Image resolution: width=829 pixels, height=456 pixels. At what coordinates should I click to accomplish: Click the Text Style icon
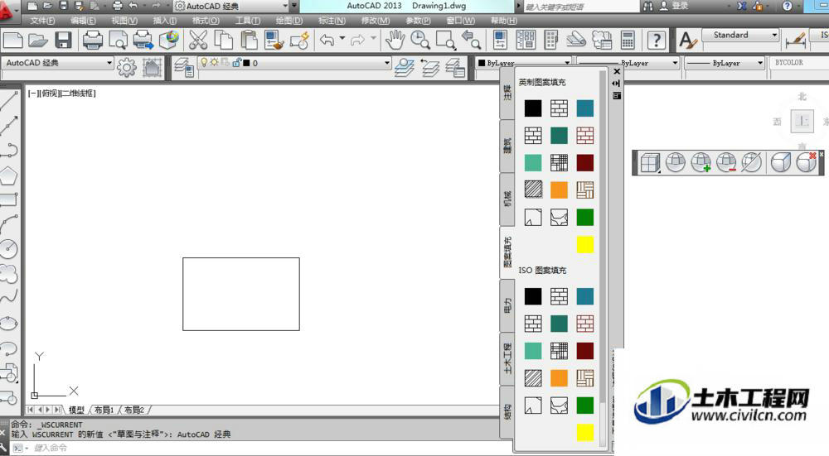pos(687,40)
